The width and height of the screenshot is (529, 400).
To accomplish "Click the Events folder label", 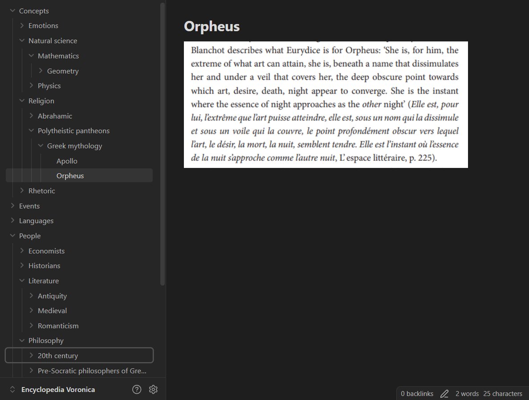I will pos(29,206).
